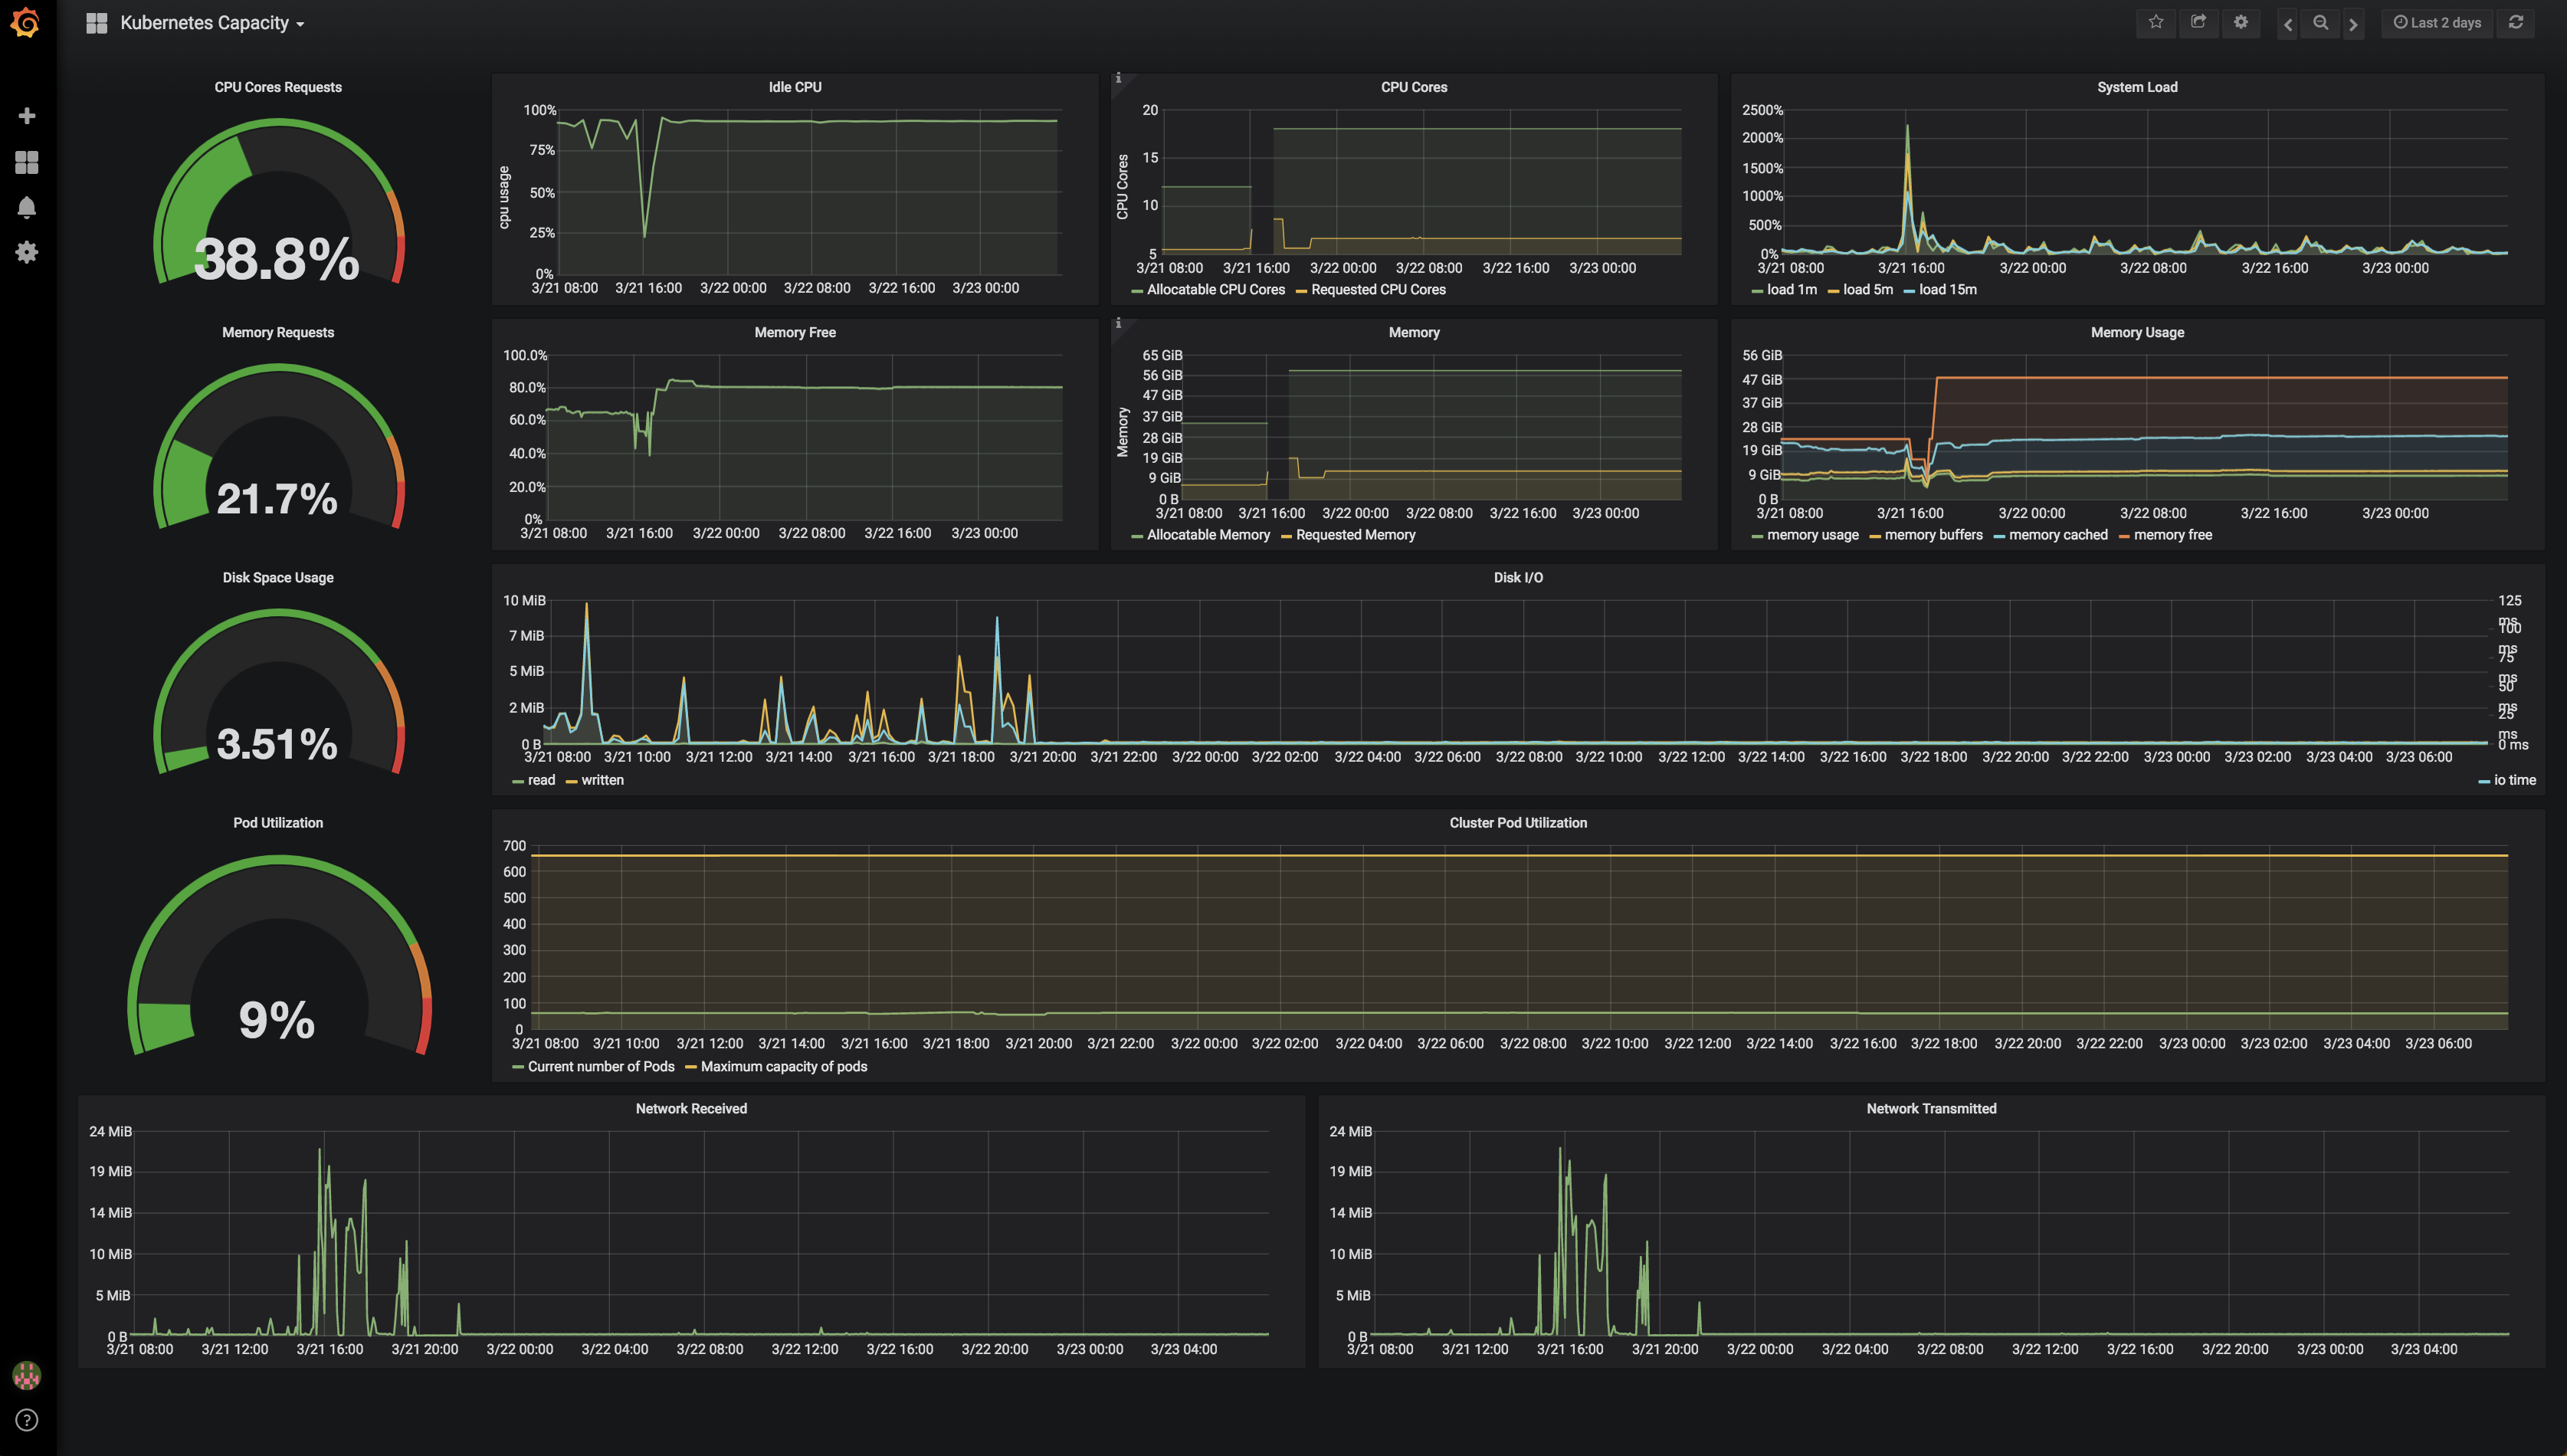
Task: Open the Last 2 days time picker
Action: [2437, 23]
